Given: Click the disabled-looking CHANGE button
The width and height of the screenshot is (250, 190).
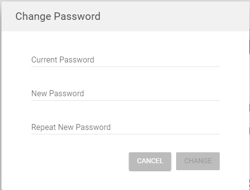Looking at the screenshot, I should [198, 161].
